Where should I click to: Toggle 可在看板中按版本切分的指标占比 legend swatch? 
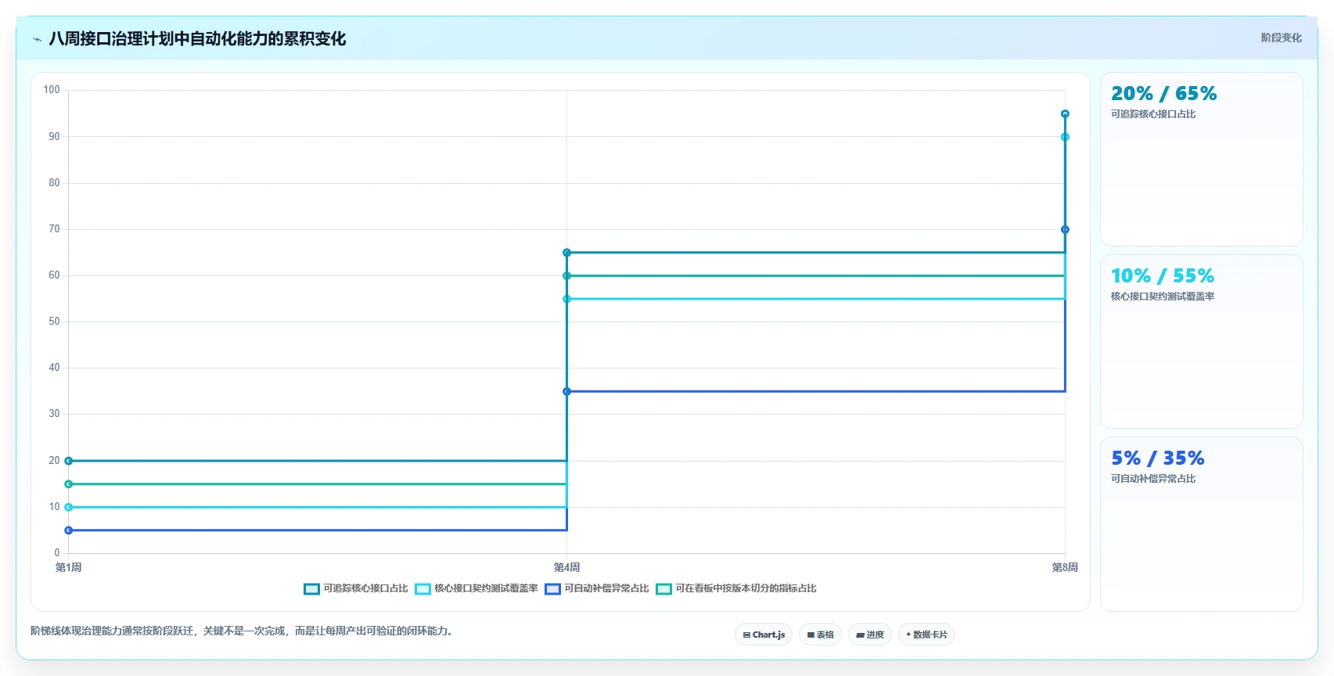point(663,589)
